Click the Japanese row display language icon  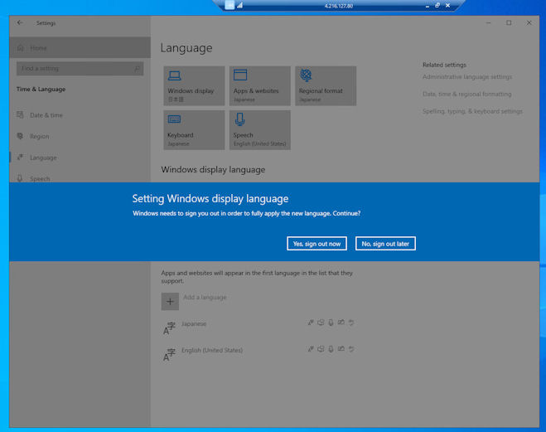[x=311, y=323]
